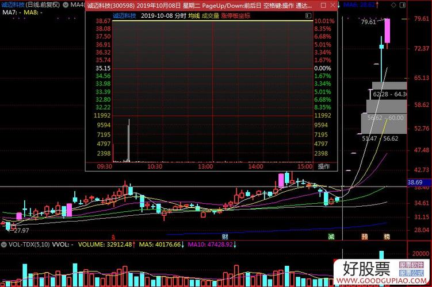Click the blue 诚迈科技 name in the popup header
Viewport: 432px width, 287px height.
click(124, 15)
